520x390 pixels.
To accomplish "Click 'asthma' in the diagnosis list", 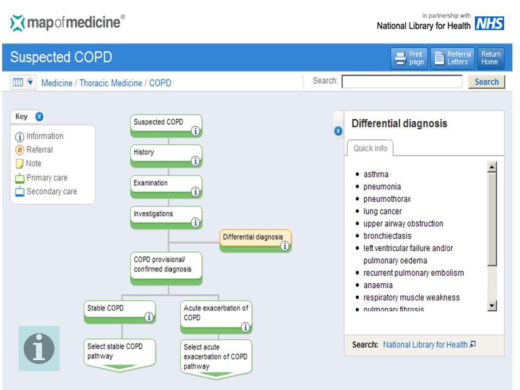I will pyautogui.click(x=376, y=174).
